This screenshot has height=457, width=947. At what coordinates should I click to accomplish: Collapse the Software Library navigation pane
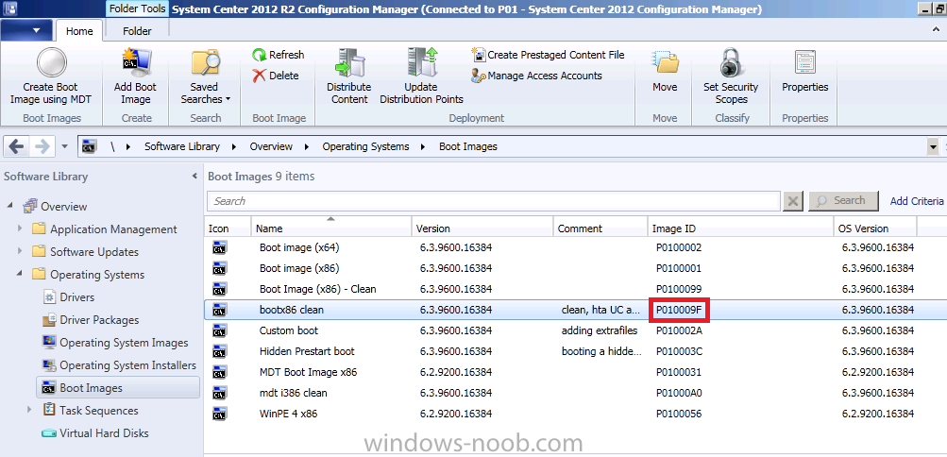[194, 177]
